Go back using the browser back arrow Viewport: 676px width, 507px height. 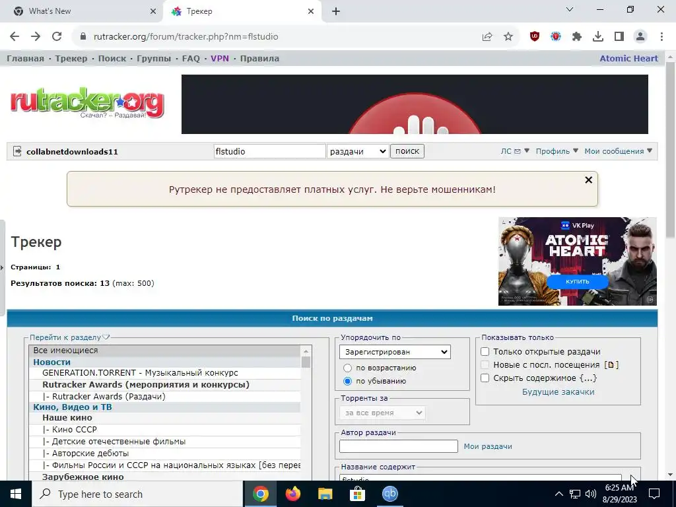coord(15,37)
